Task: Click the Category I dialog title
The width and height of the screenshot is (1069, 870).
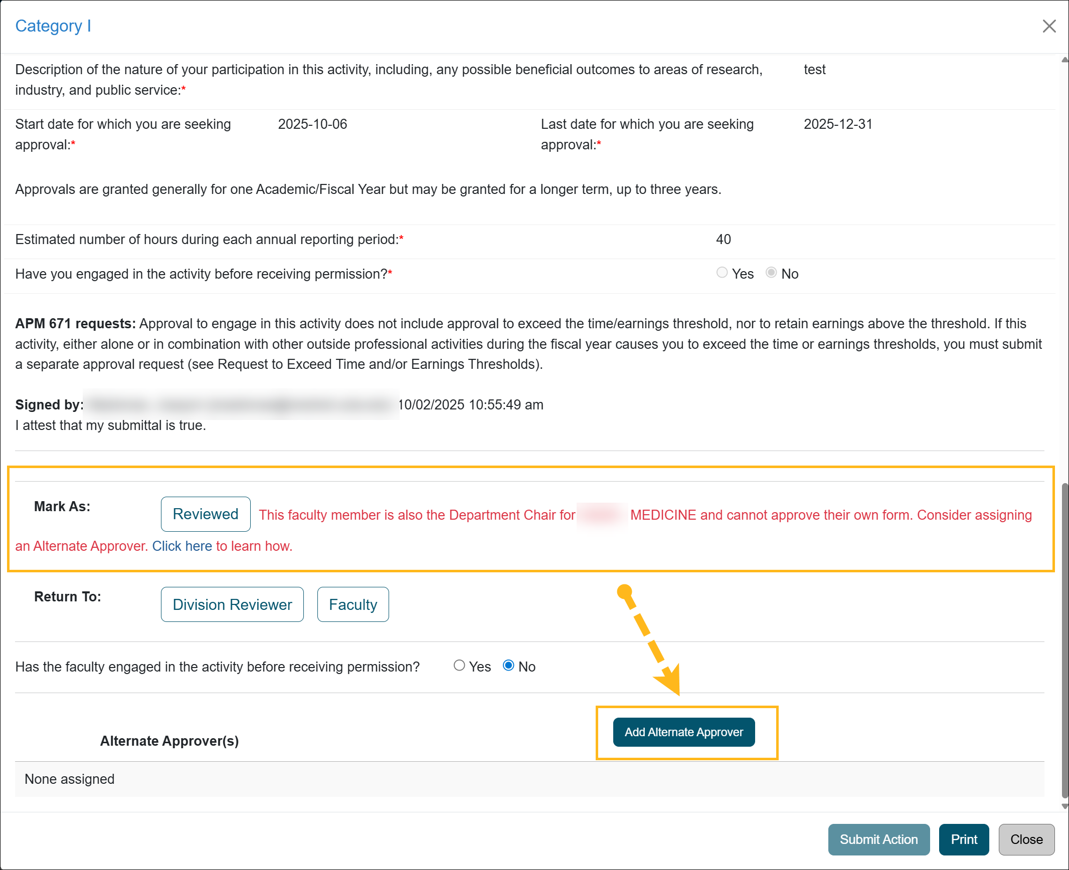Action: point(53,26)
